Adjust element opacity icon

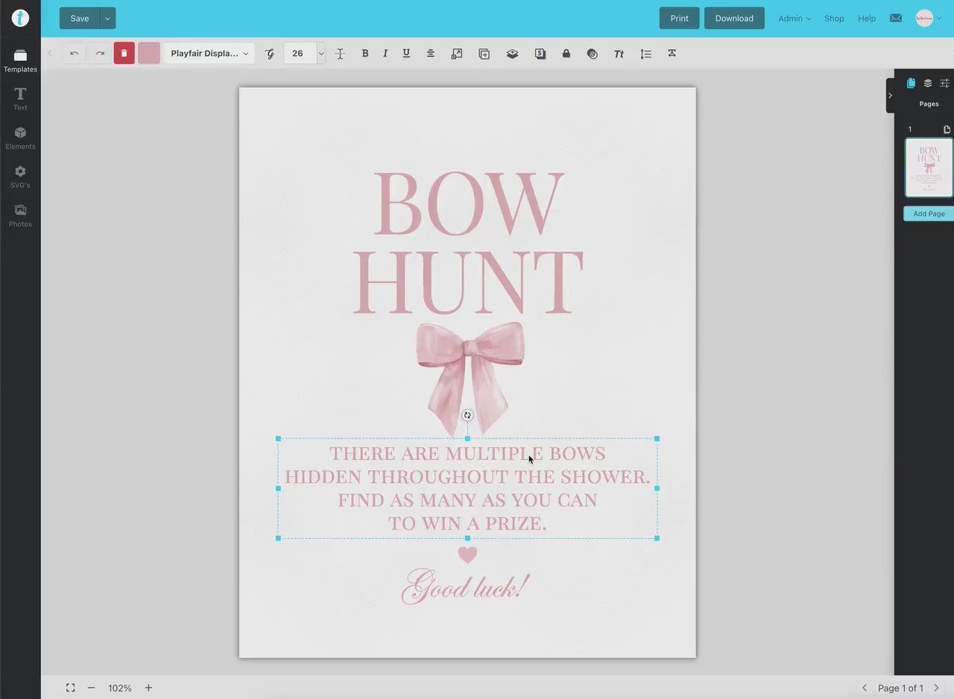pyautogui.click(x=593, y=54)
